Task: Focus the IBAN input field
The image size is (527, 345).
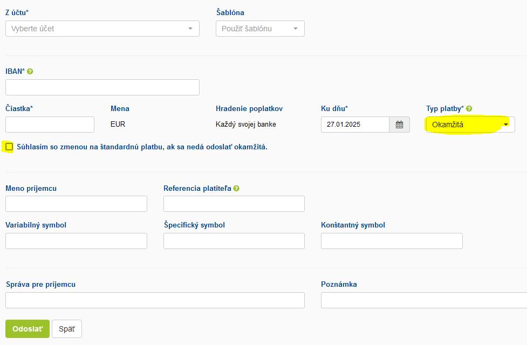Action: click(x=102, y=87)
